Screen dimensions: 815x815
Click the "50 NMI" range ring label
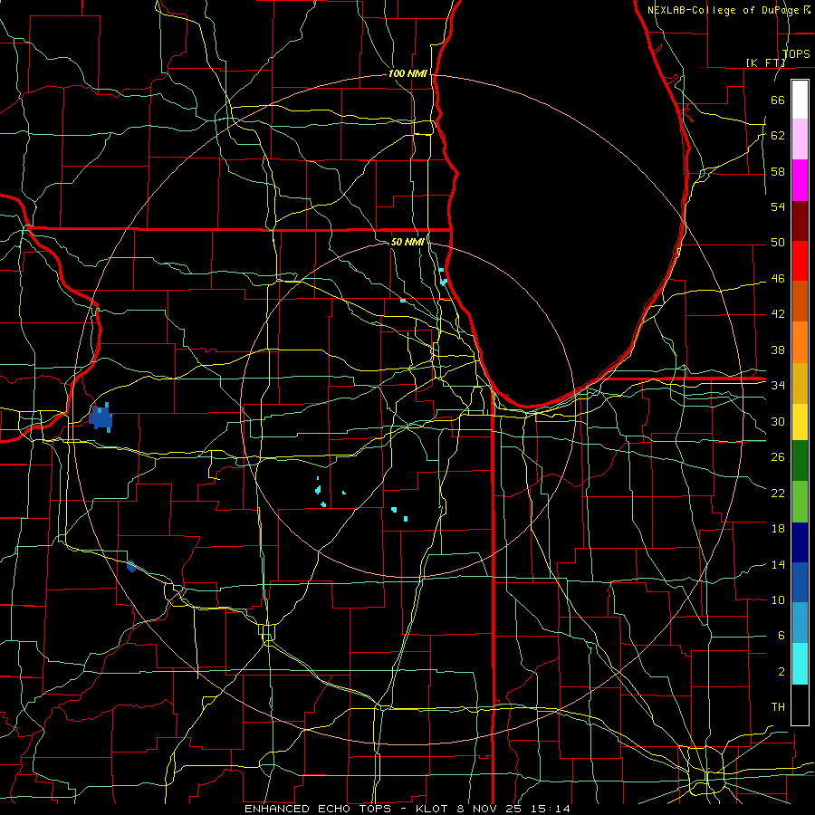[x=407, y=242]
